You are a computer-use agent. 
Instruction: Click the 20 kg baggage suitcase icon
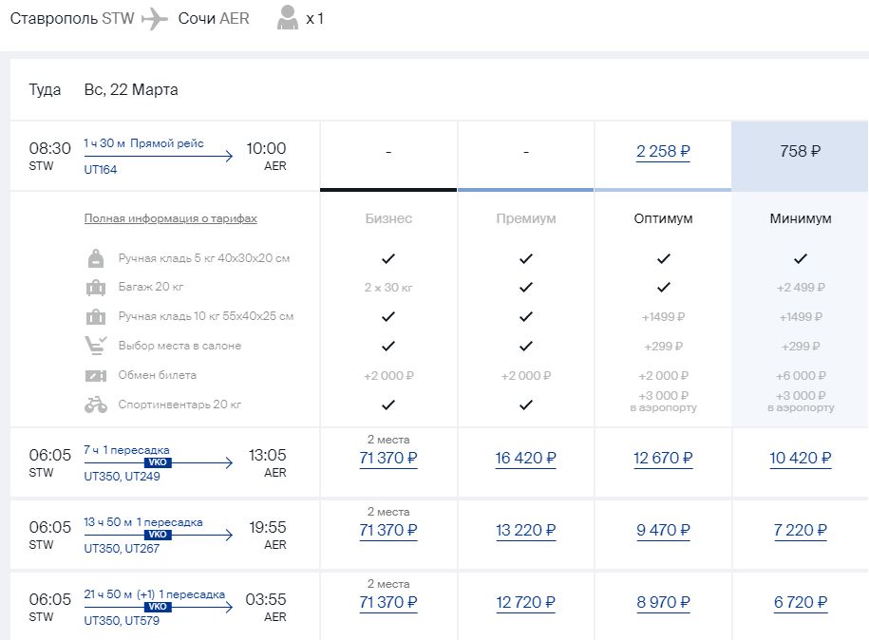96,288
